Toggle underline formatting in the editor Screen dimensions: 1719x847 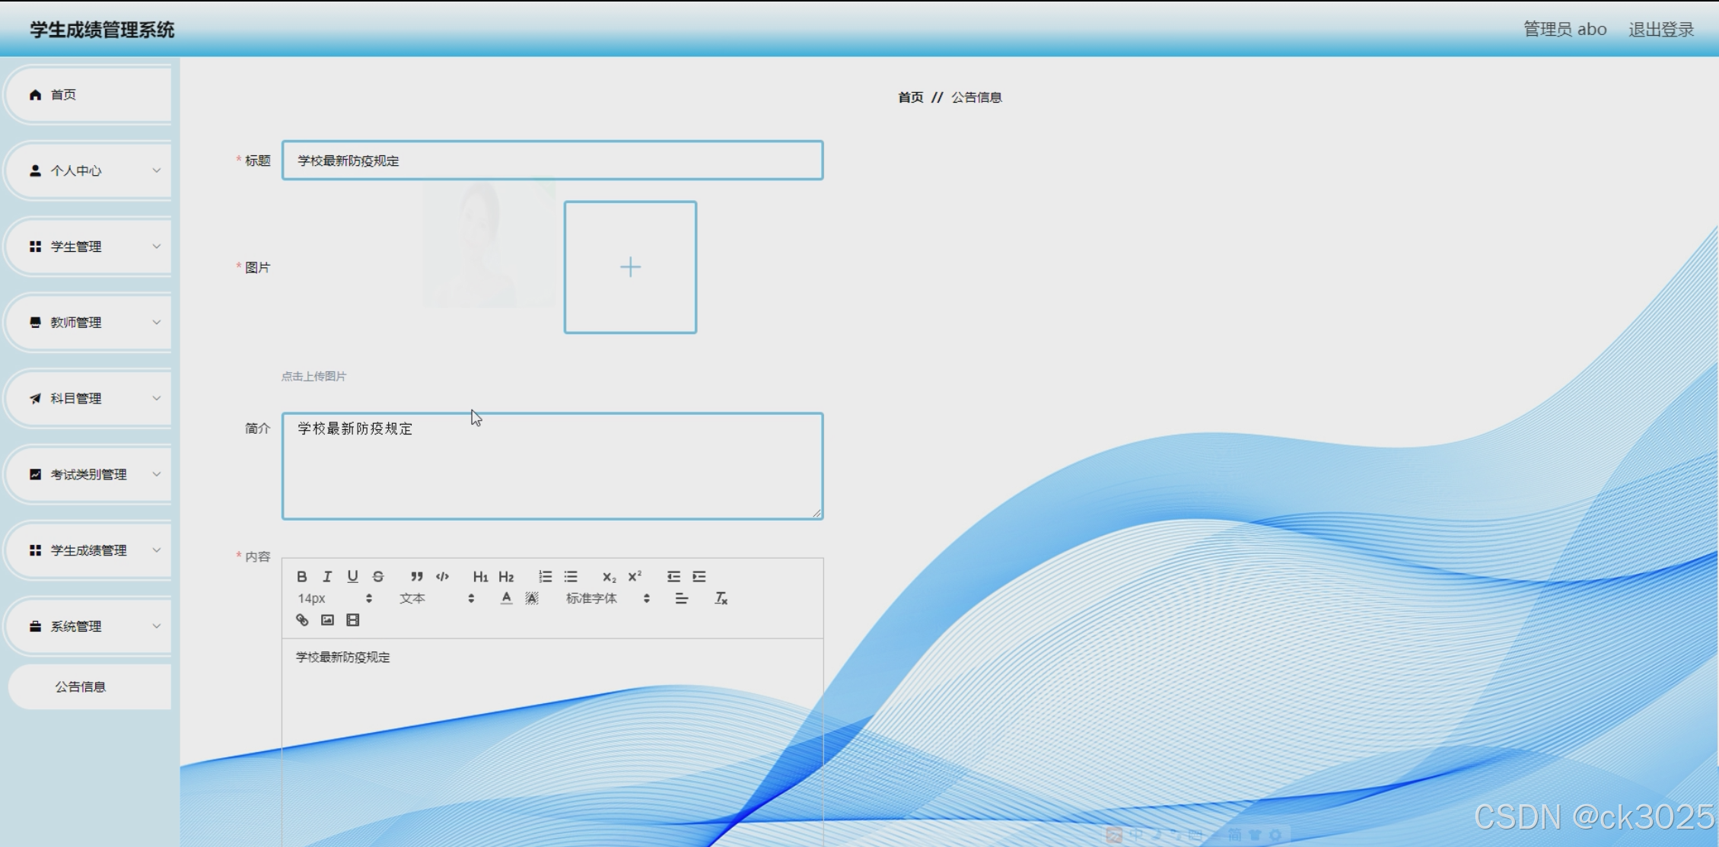tap(352, 576)
